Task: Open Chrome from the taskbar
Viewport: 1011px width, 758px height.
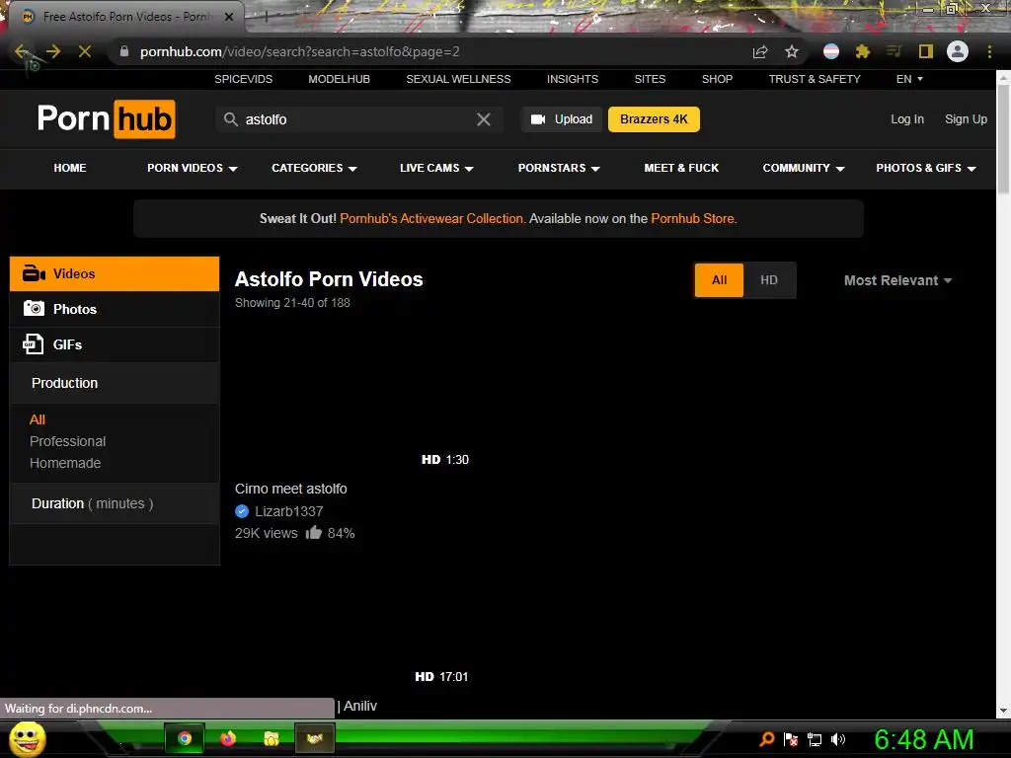Action: [185, 738]
